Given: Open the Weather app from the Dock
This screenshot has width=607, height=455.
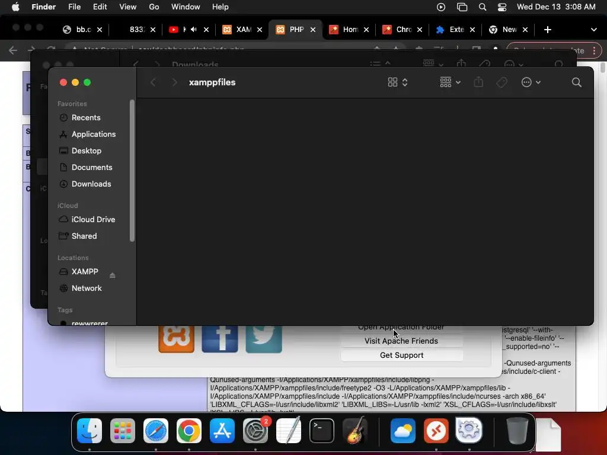Looking at the screenshot, I should (402, 431).
